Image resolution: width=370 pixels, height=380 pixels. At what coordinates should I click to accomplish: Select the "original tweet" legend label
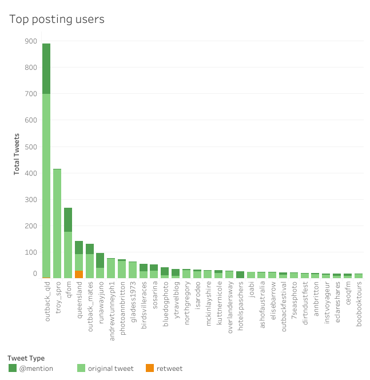tap(110, 369)
